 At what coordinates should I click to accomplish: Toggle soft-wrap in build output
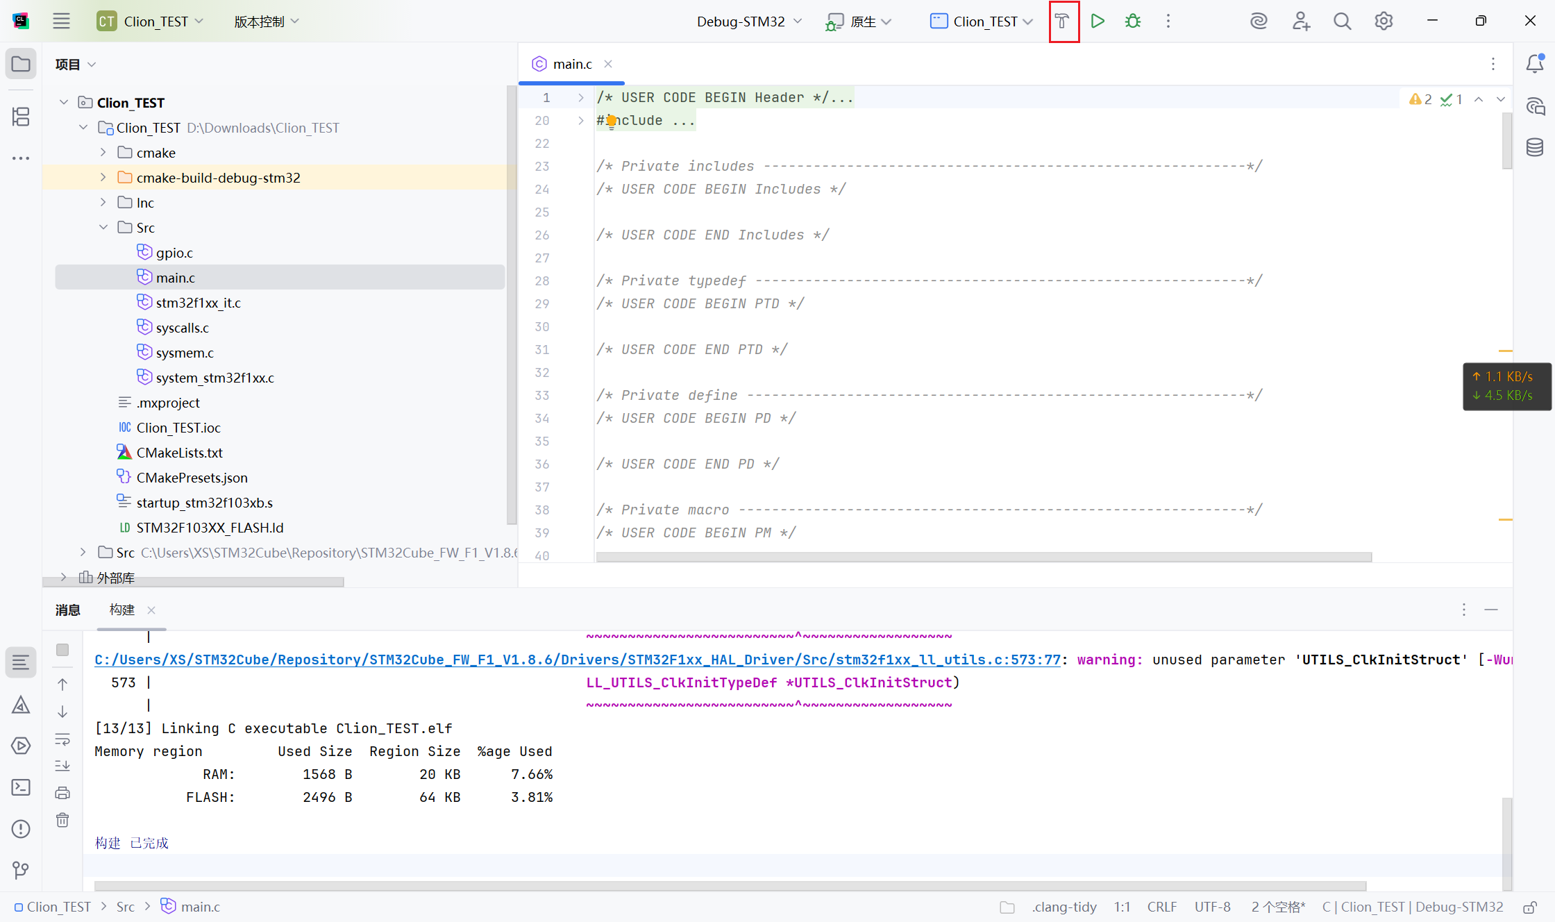(62, 739)
